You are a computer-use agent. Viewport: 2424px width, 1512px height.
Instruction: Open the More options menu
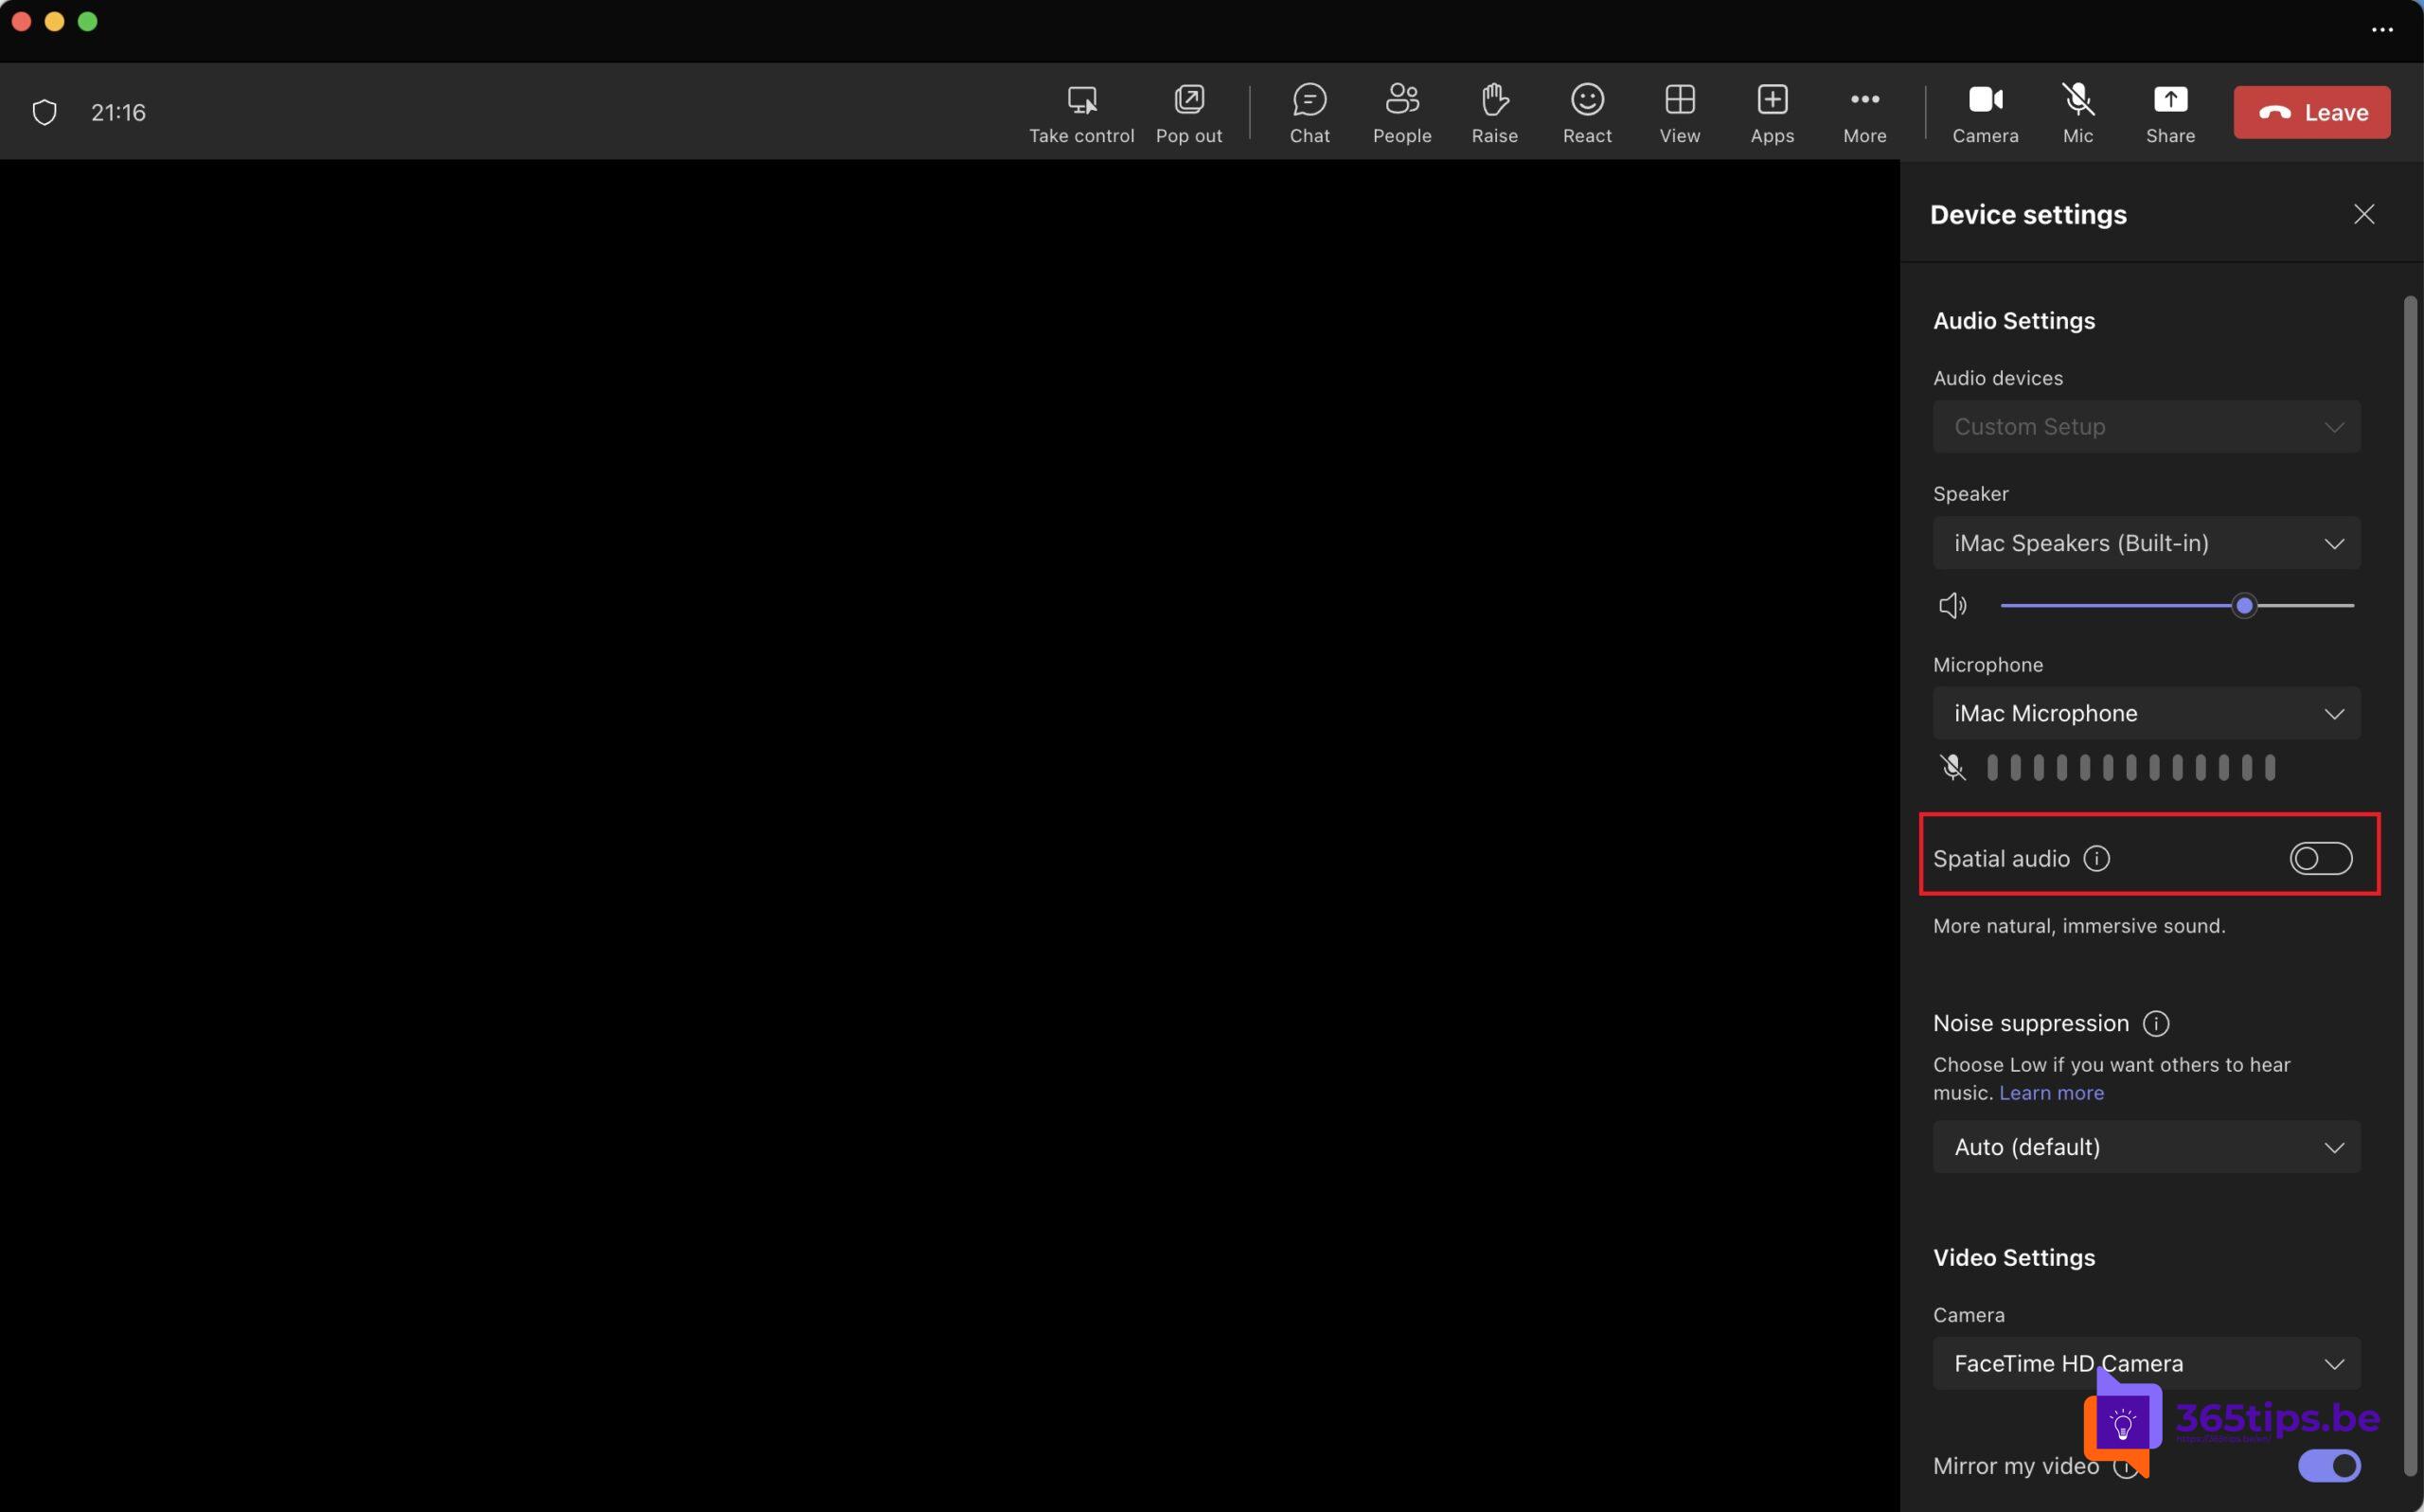(x=1865, y=110)
